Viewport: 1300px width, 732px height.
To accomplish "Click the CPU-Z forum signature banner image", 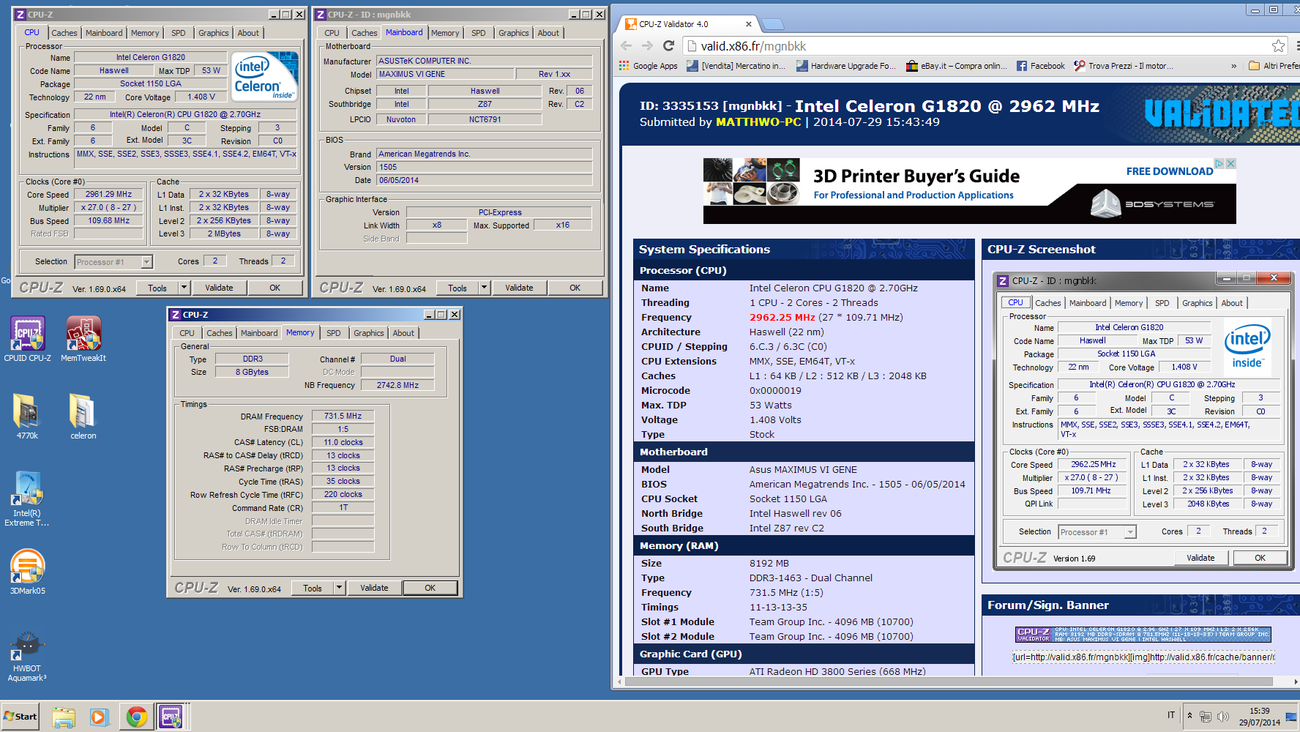I will tap(1143, 635).
